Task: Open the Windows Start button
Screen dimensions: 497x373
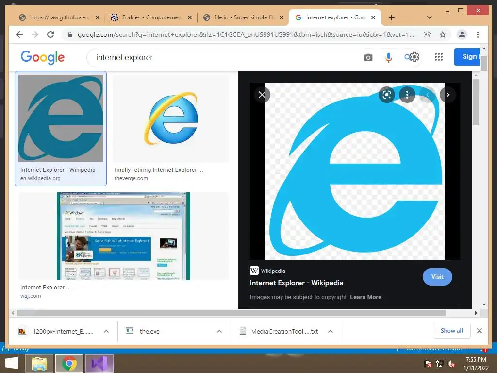Action: (x=12, y=363)
